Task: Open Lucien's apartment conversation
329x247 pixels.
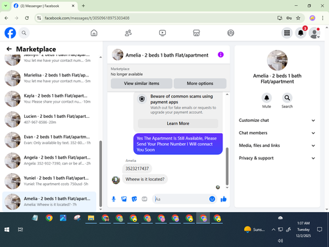Action: click(x=49, y=119)
